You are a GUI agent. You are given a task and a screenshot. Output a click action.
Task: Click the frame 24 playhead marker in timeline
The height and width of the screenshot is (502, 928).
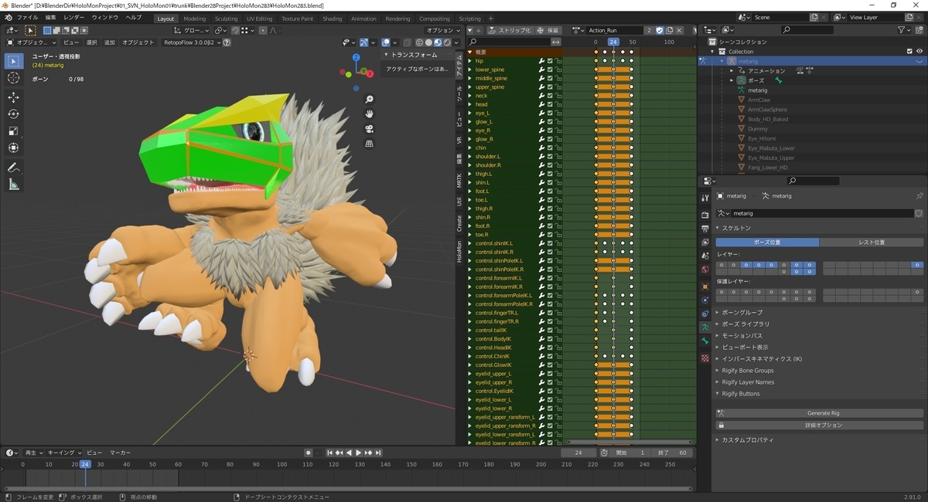(85, 464)
